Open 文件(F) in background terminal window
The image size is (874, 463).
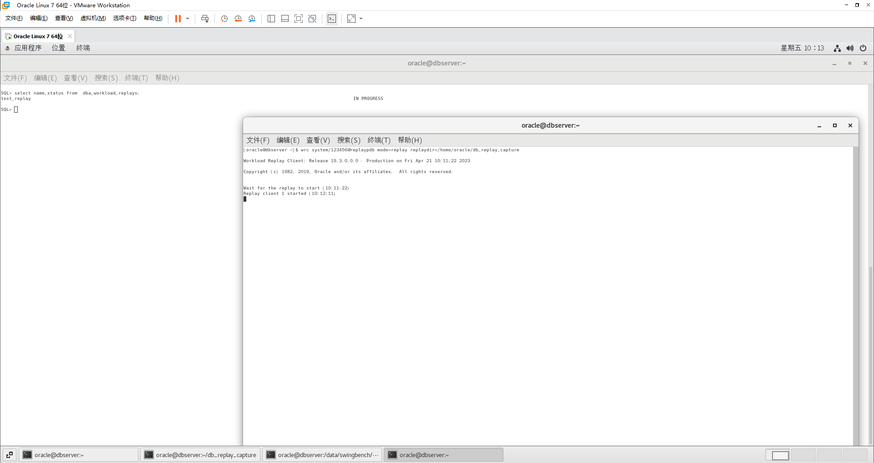click(15, 78)
